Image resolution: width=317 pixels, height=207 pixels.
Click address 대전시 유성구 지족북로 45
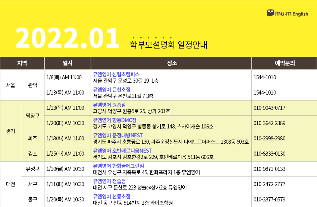pos(120,172)
